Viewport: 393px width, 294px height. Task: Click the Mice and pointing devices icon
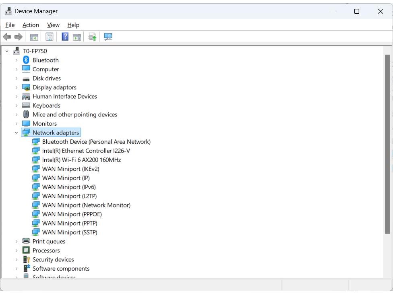[26, 114]
